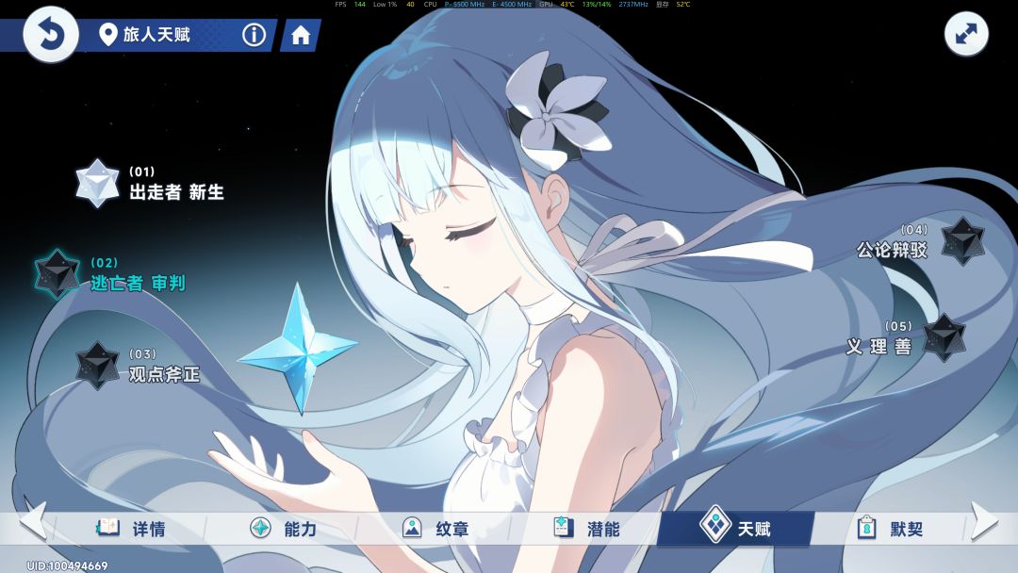Screen dimensions: 1018x573
Task: Select the dark crystal icon for talent 02
Action: coord(57,274)
